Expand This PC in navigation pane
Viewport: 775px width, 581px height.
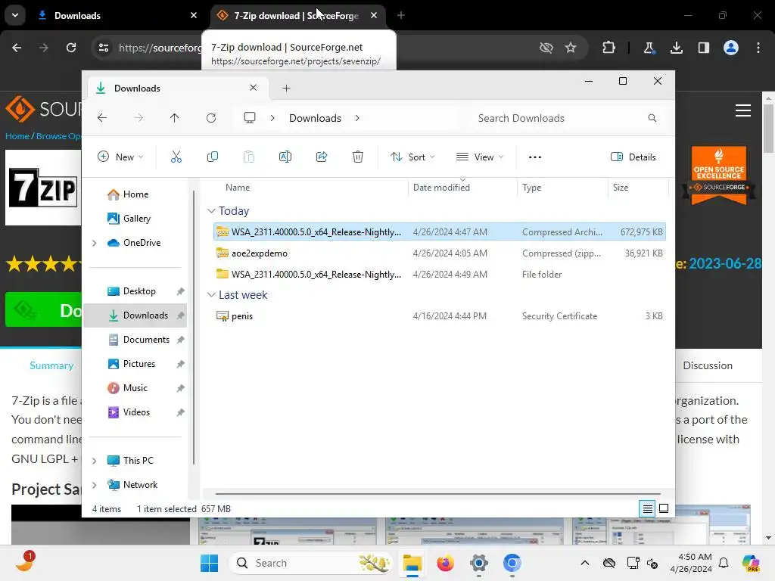point(95,461)
